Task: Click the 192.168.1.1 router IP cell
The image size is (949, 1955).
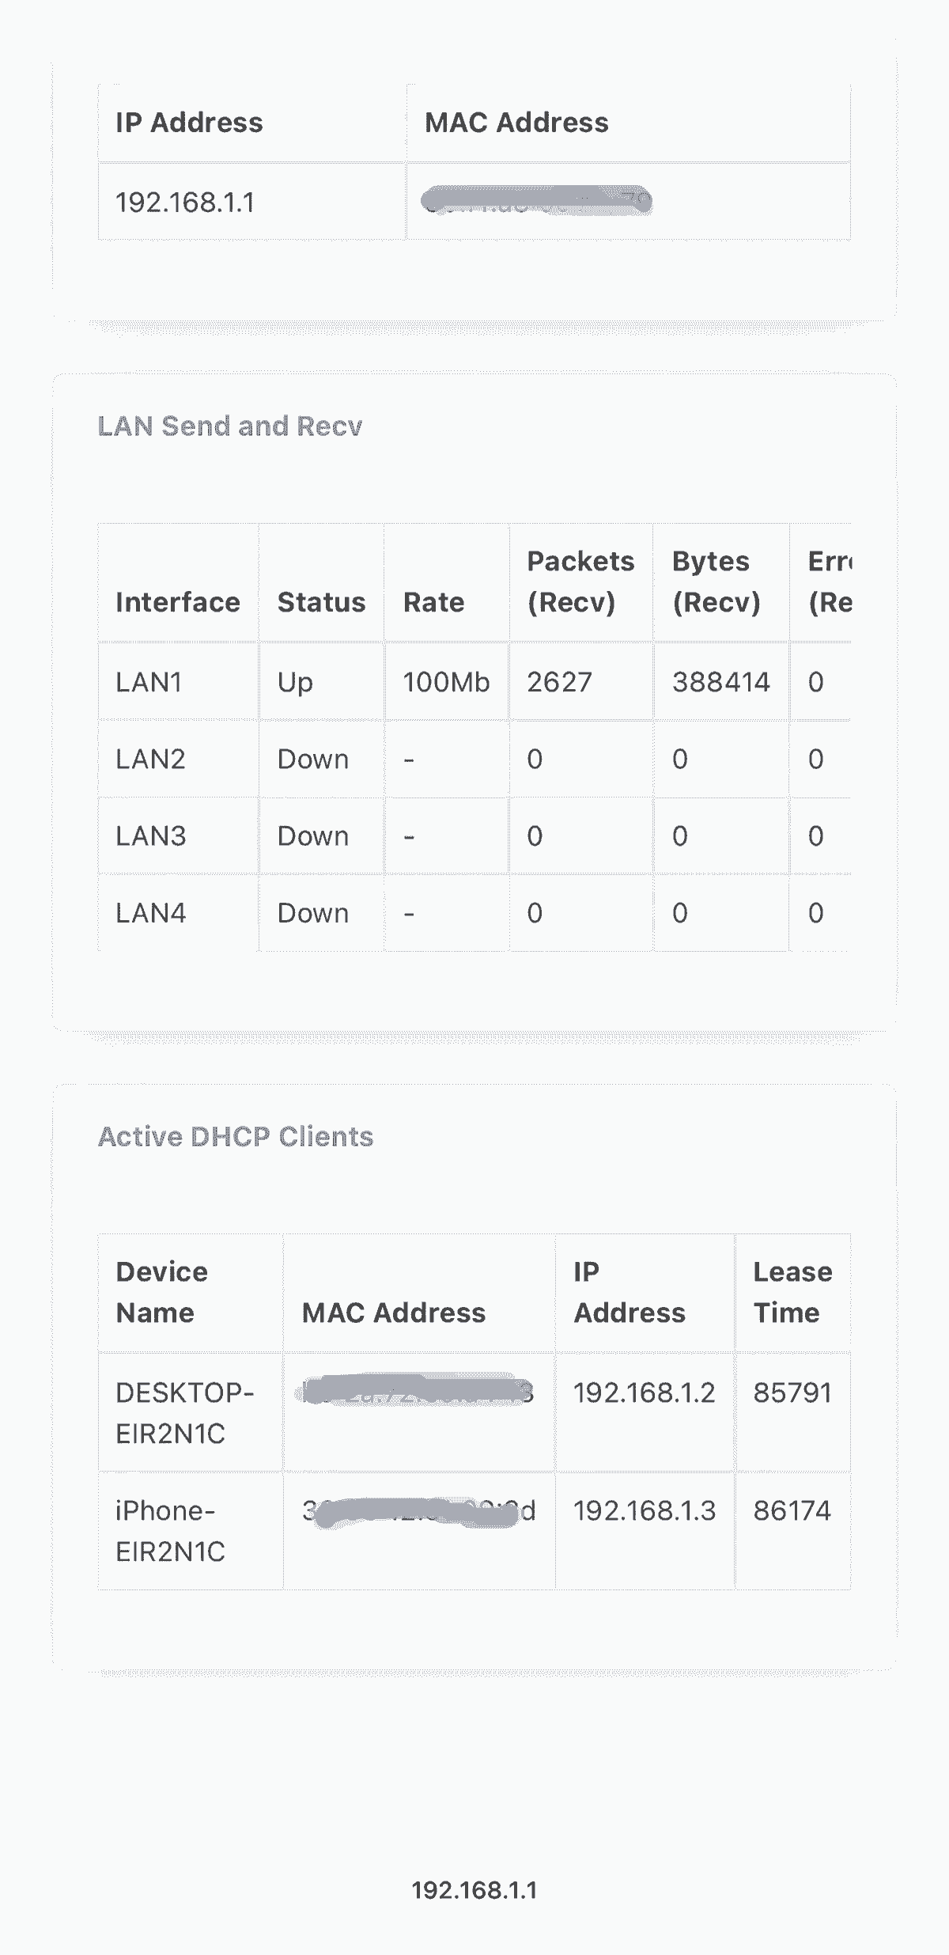Action: 185,203
